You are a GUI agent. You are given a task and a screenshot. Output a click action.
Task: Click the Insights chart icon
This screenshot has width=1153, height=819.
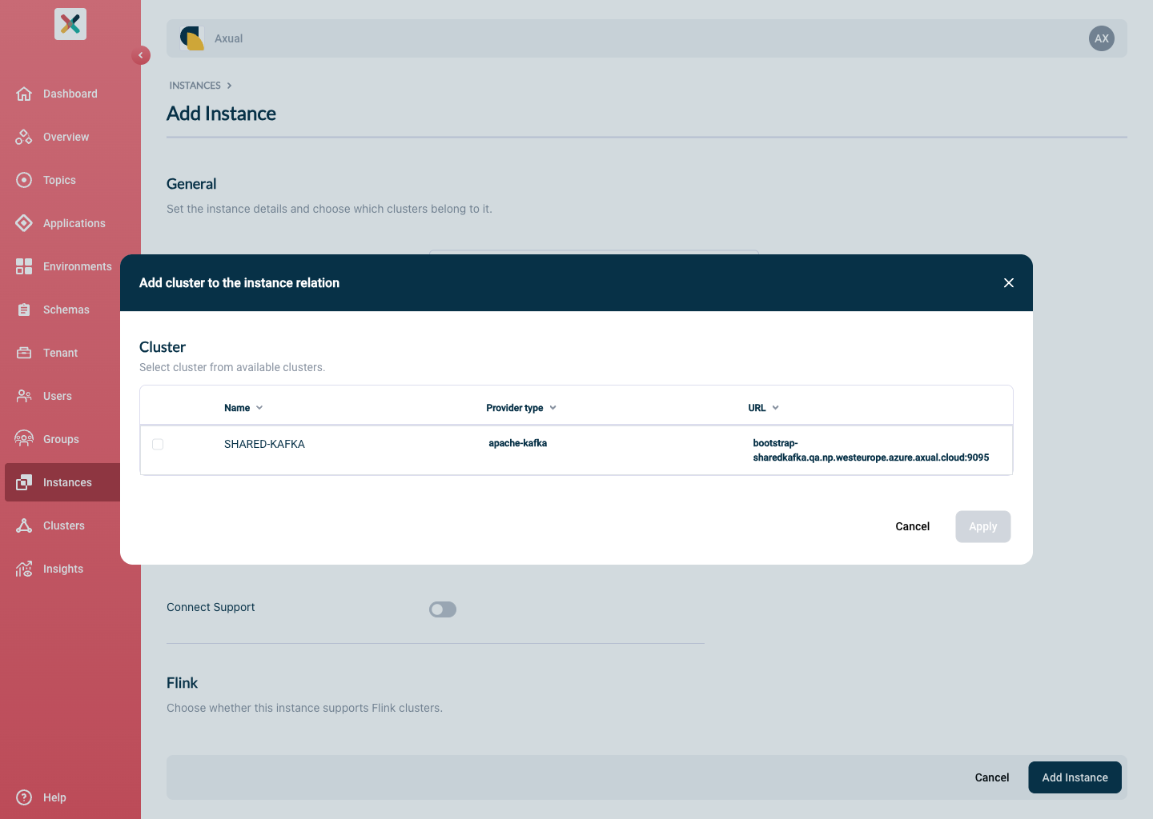24,569
